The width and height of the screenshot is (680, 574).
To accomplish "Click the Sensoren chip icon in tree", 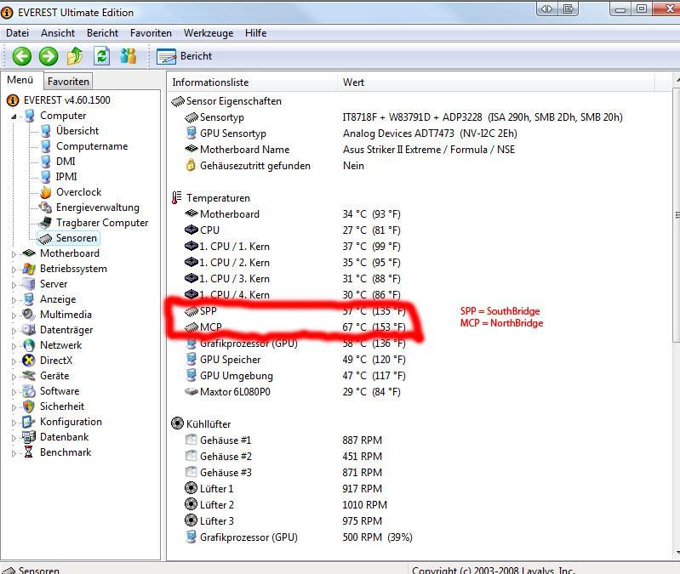I will tap(45, 238).
